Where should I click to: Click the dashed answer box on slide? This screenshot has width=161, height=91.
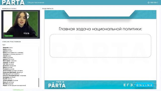(100, 46)
